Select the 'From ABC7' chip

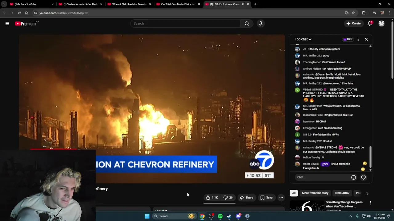[x=342, y=193]
